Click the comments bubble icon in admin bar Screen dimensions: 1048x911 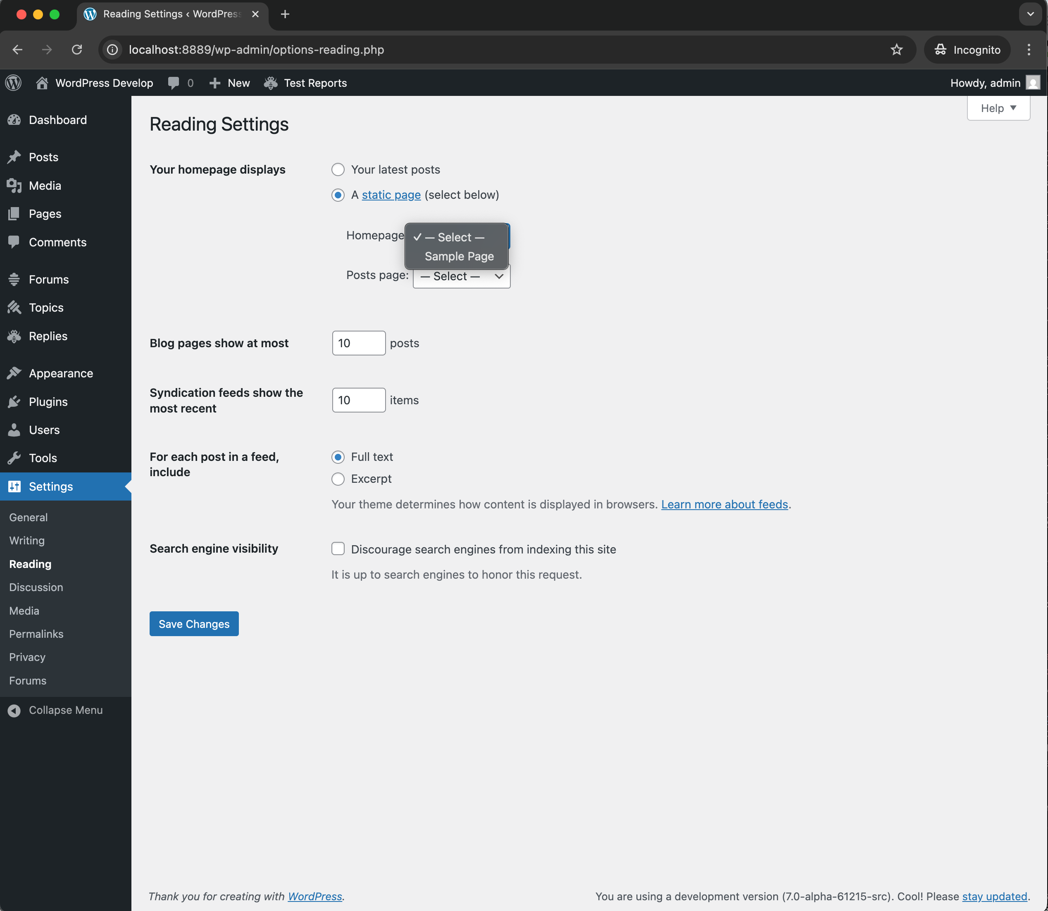coord(173,83)
